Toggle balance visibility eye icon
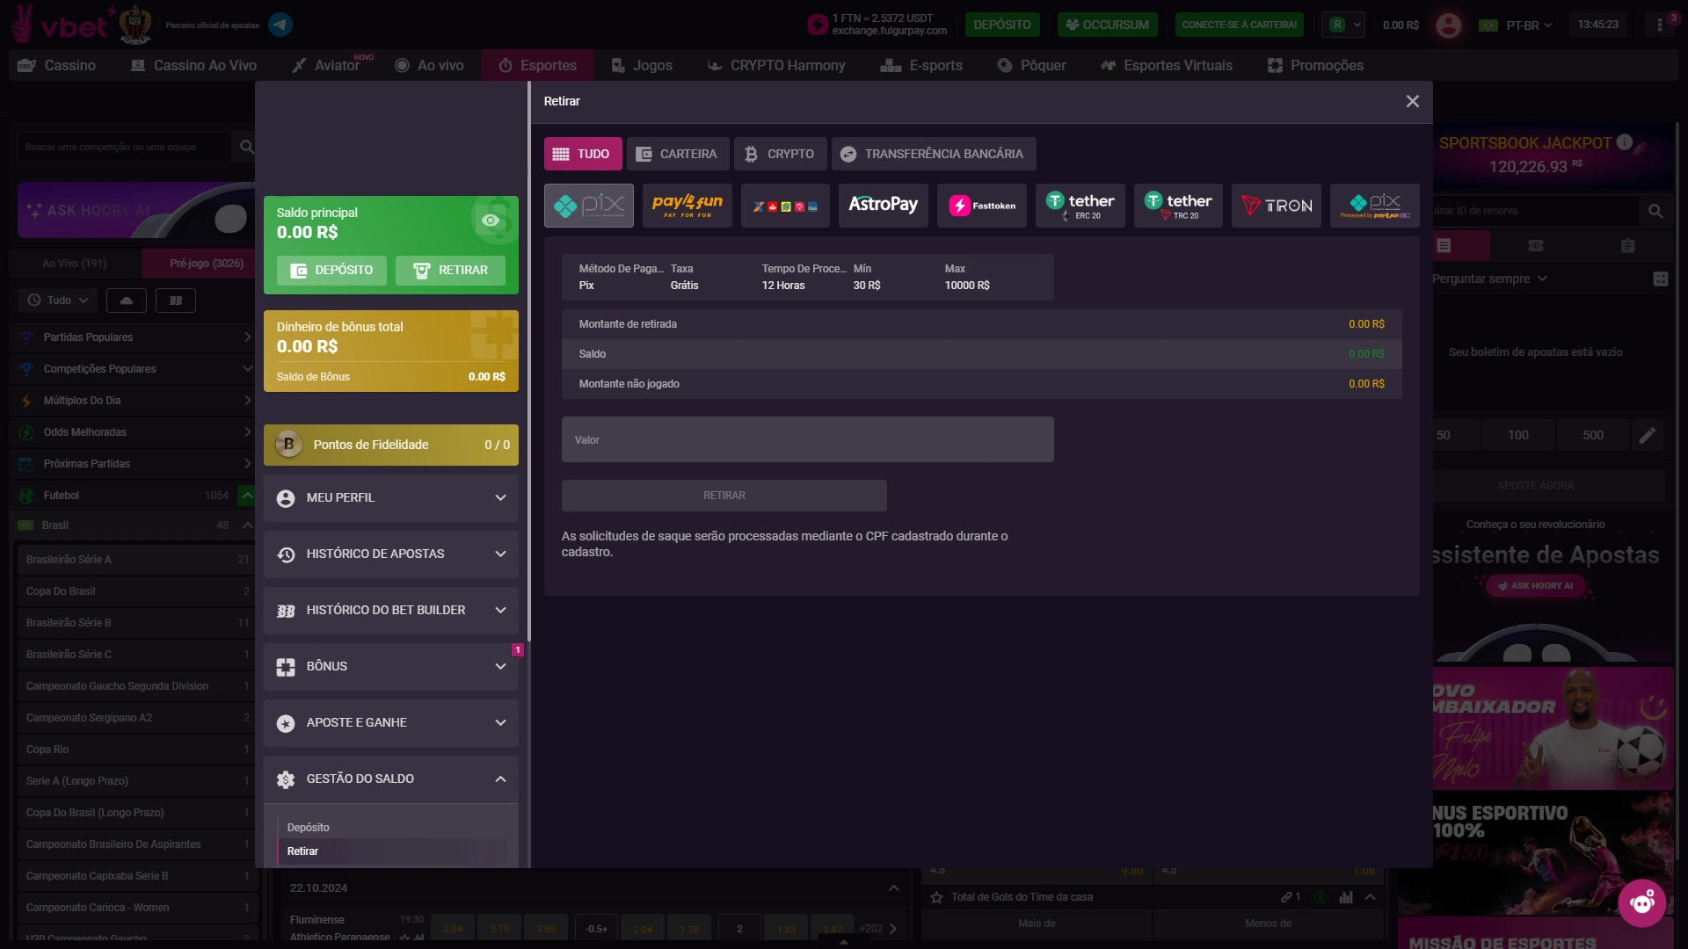1688x949 pixels. 491,221
